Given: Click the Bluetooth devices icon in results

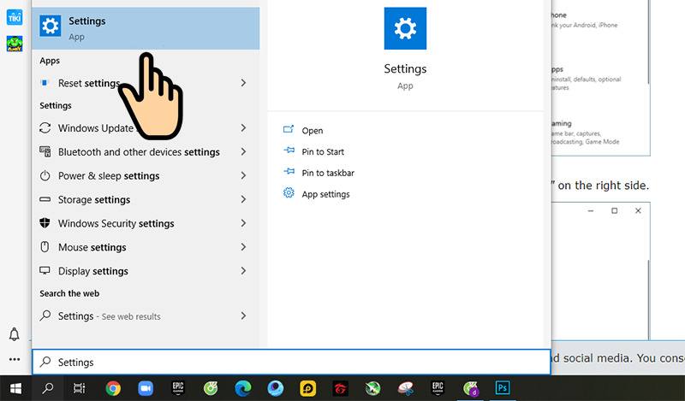Looking at the screenshot, I should (x=45, y=151).
